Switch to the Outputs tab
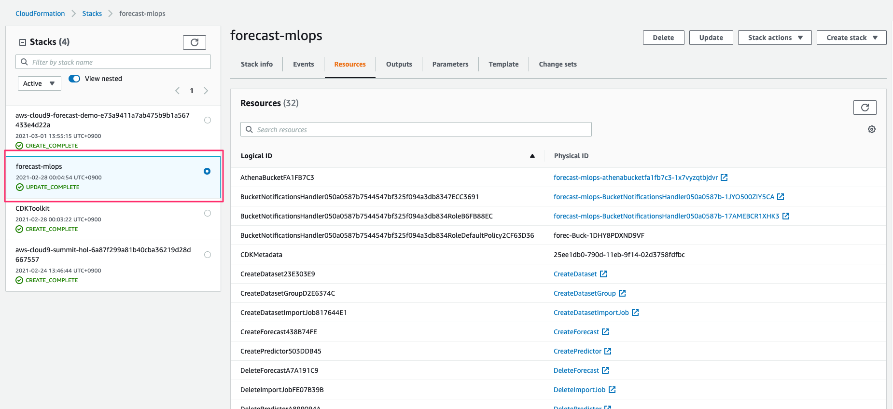Viewport: 893px width, 409px height. pyautogui.click(x=399, y=64)
